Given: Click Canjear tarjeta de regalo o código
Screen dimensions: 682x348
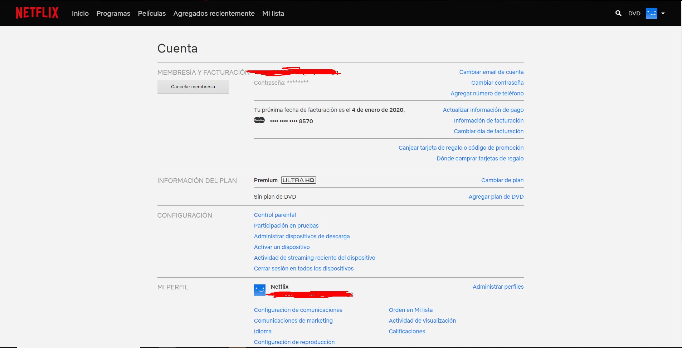Looking at the screenshot, I should [461, 148].
